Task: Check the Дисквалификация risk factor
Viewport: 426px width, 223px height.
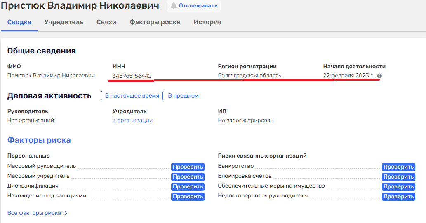Action: (x=188, y=186)
